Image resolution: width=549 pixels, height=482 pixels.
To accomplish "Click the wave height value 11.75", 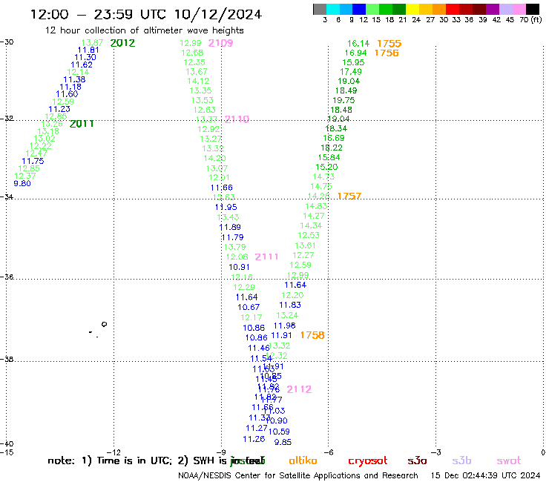I will [33, 161].
